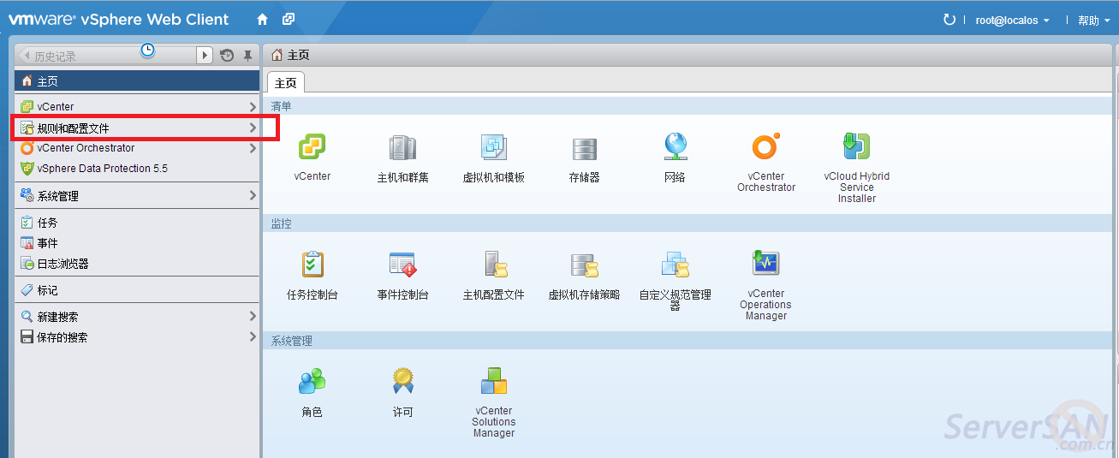Open the vCenter Operations Manager icon

click(x=765, y=264)
